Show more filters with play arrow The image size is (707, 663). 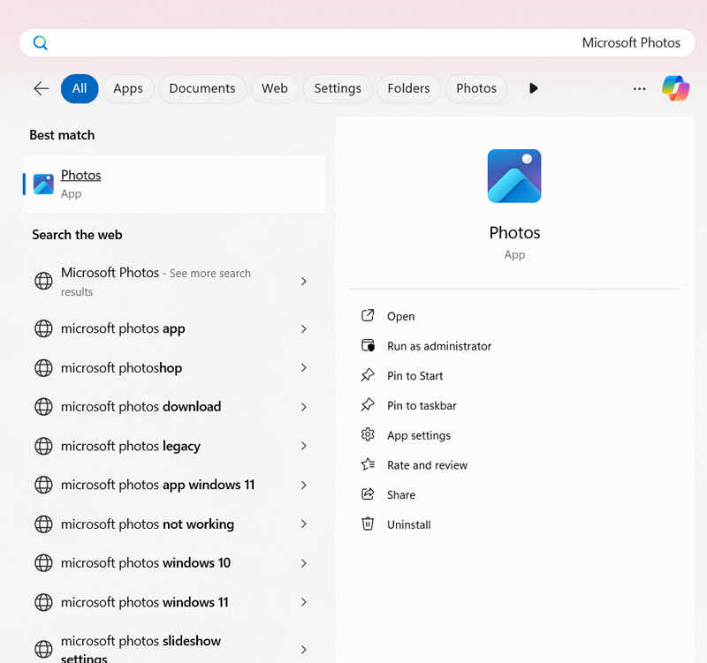pyautogui.click(x=534, y=88)
